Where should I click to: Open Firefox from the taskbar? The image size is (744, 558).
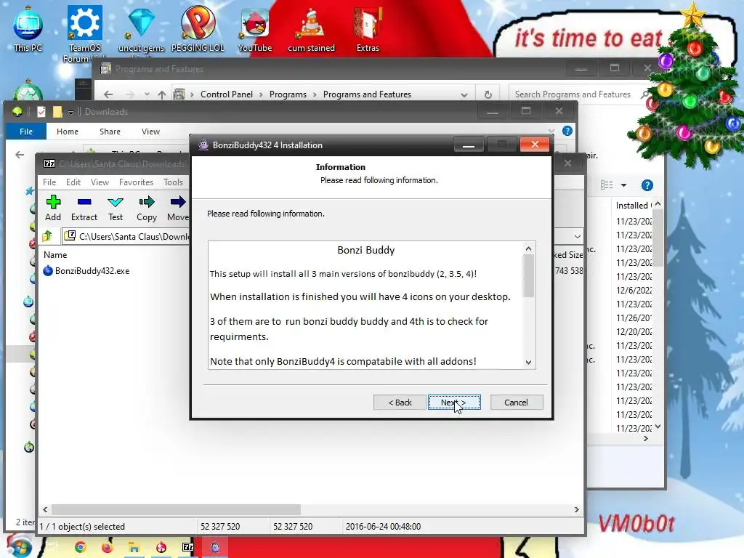click(x=108, y=547)
